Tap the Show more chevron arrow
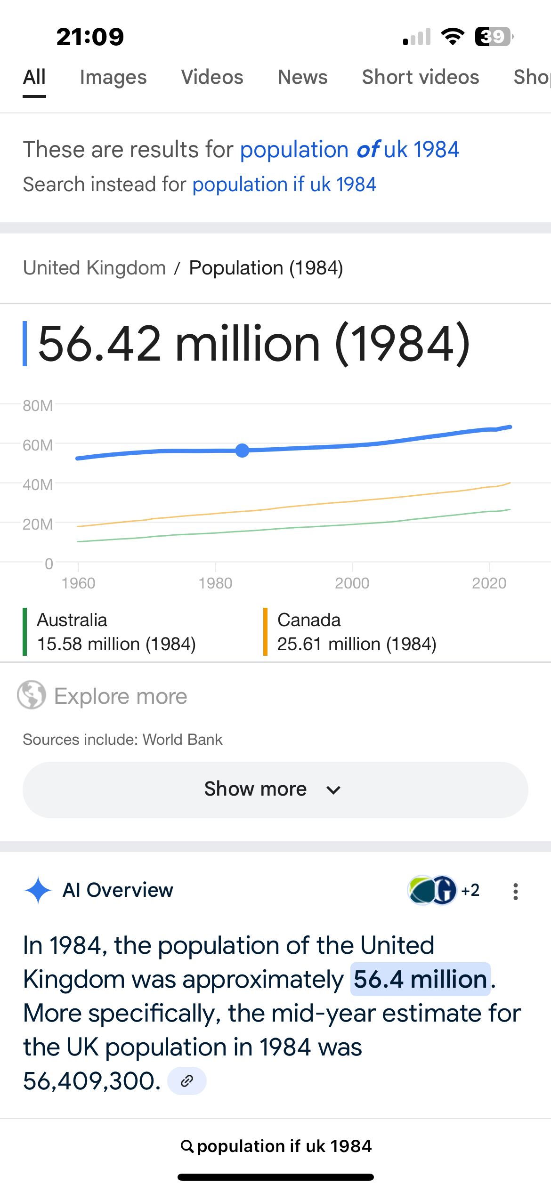The height and width of the screenshot is (1192, 551). tap(333, 790)
